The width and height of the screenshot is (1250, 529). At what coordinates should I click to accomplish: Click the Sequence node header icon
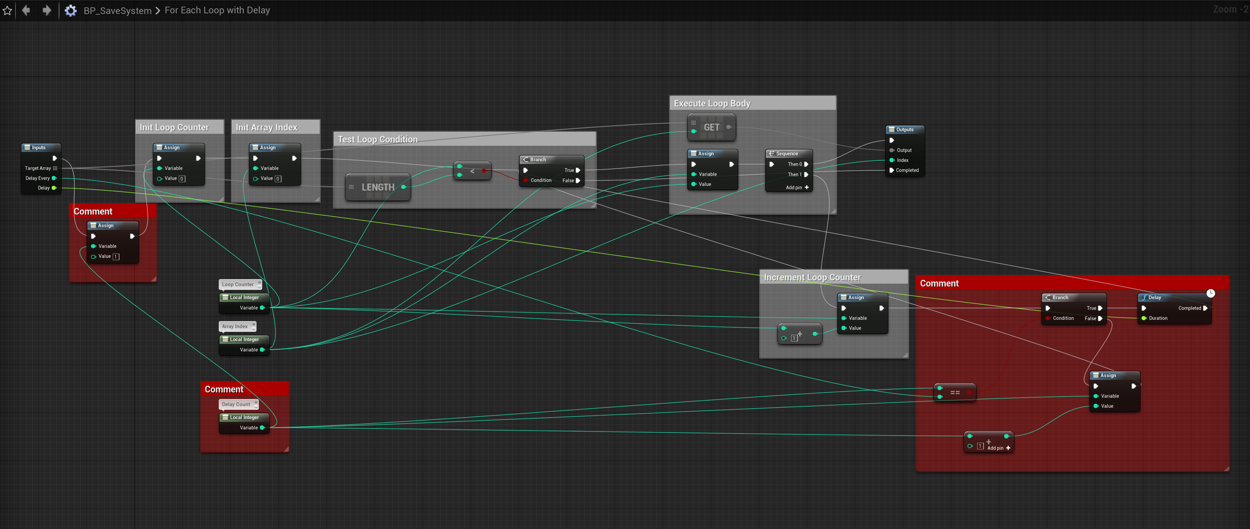tap(771, 154)
